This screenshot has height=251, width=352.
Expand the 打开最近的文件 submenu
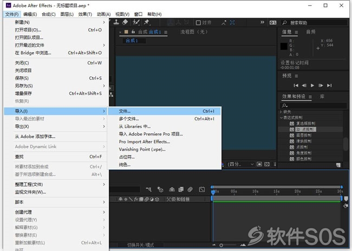56,45
